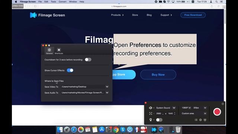This screenshot has width=238, height=134.
Task: Open Trash from the Dock
Action: point(178,130)
